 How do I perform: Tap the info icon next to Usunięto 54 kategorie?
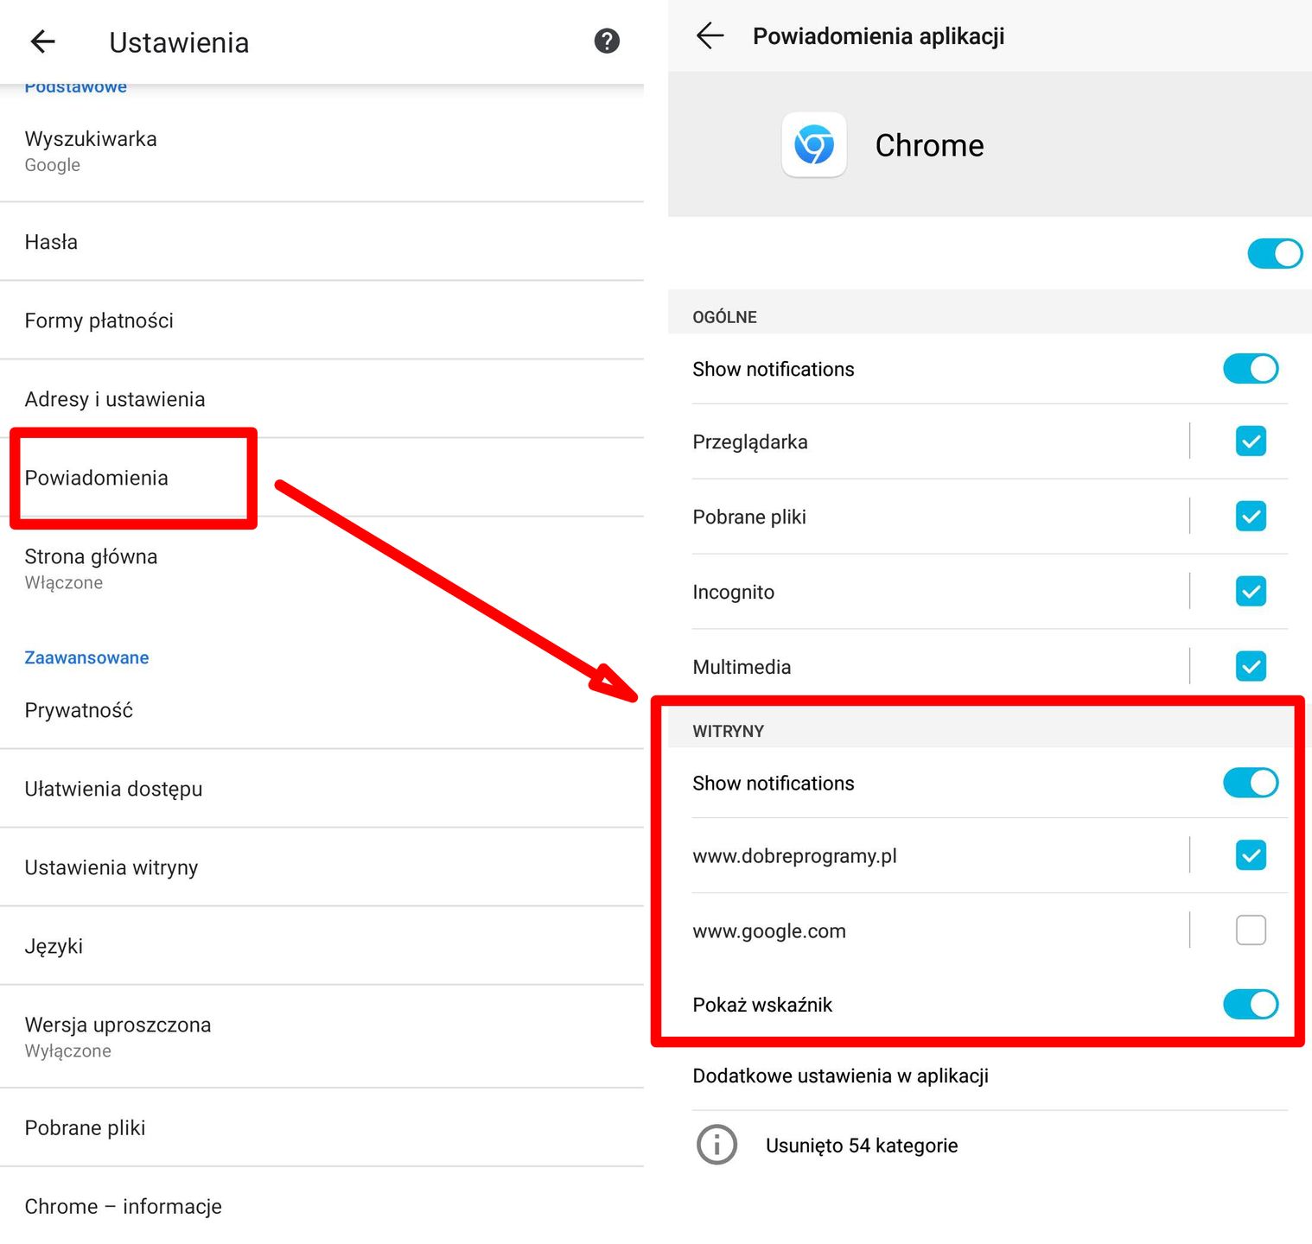715,1145
